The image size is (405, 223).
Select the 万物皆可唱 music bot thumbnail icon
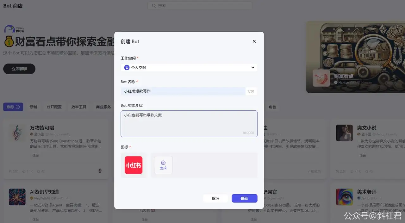click(x=17, y=133)
